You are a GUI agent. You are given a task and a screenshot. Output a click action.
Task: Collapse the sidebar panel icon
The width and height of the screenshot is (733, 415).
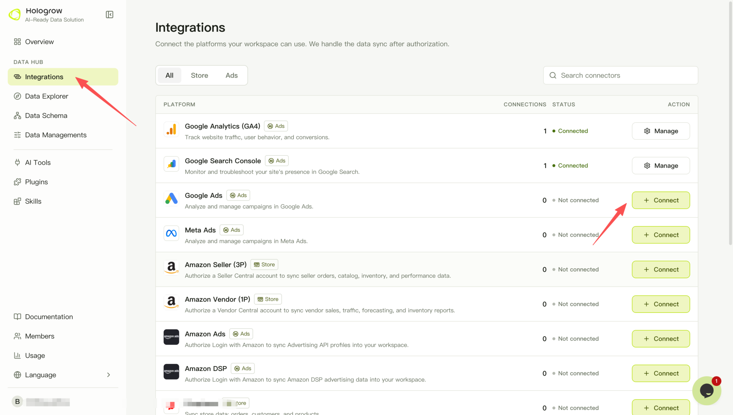point(110,15)
